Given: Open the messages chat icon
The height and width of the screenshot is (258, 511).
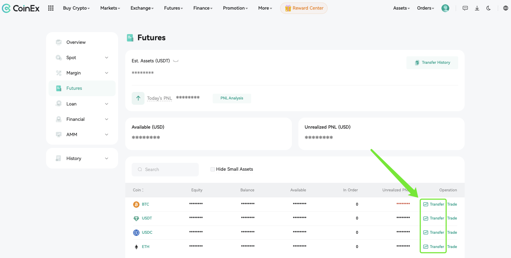Looking at the screenshot, I should click(x=465, y=8).
